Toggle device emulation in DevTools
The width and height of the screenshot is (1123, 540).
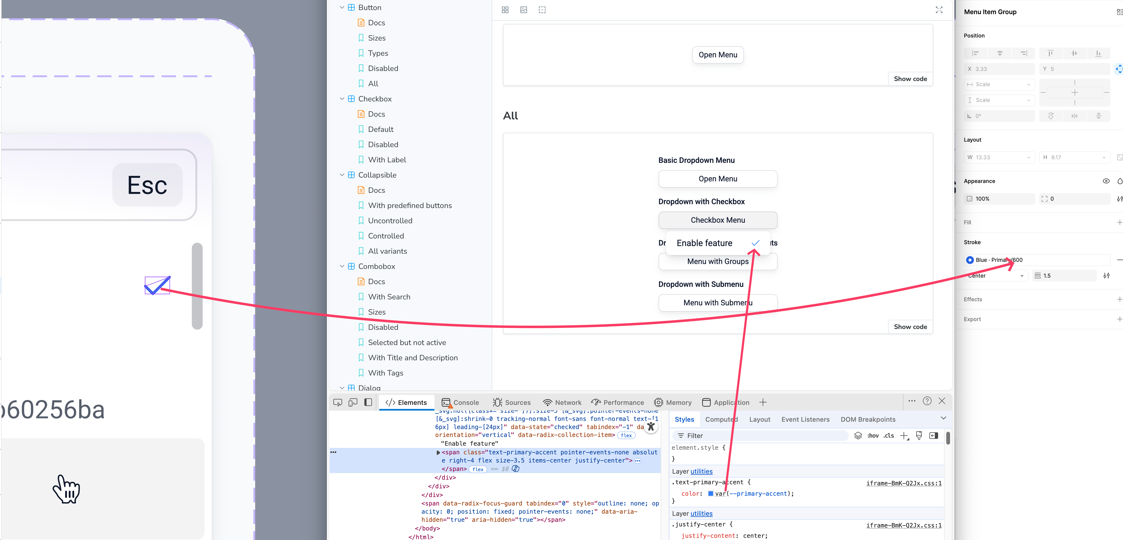tap(353, 402)
